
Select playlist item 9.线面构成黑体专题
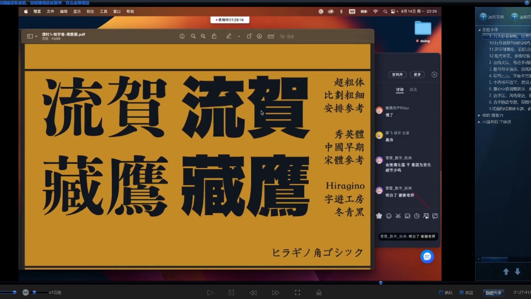pyautogui.click(x=509, y=109)
